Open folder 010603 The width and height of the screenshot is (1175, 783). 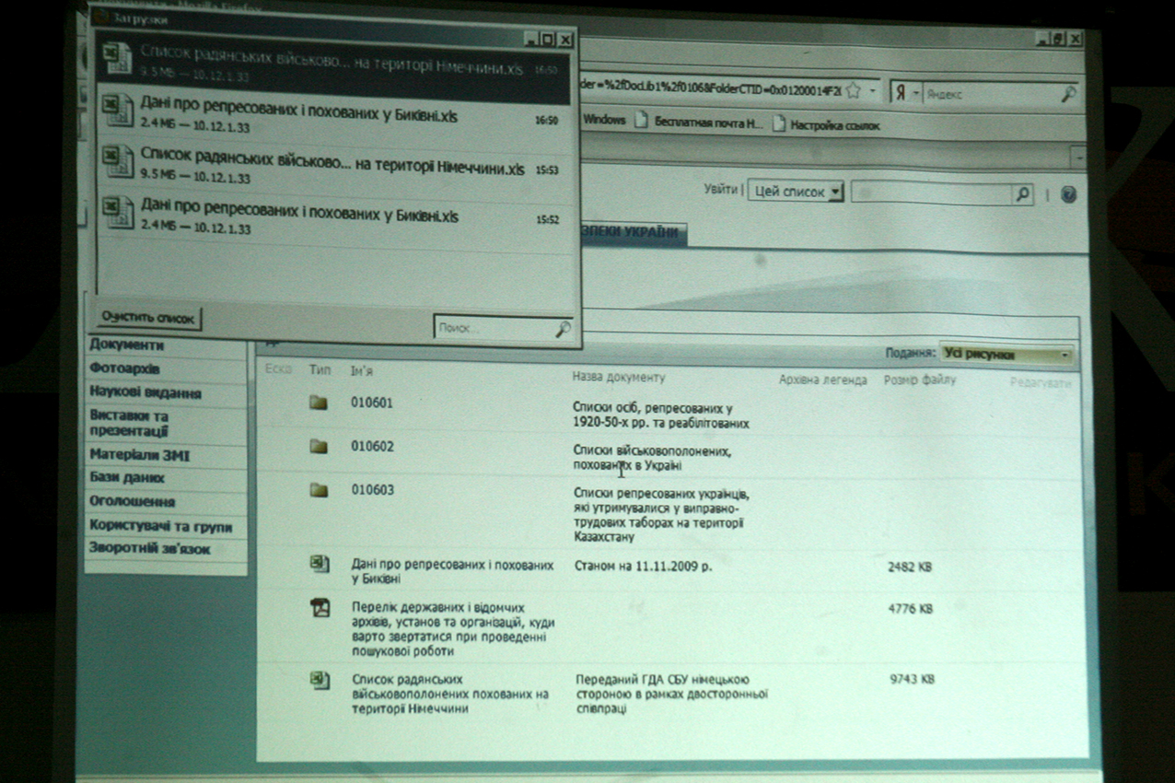click(372, 490)
